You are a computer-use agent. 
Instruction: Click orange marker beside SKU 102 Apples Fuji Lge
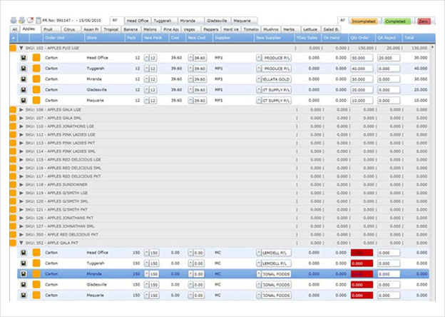13,48
